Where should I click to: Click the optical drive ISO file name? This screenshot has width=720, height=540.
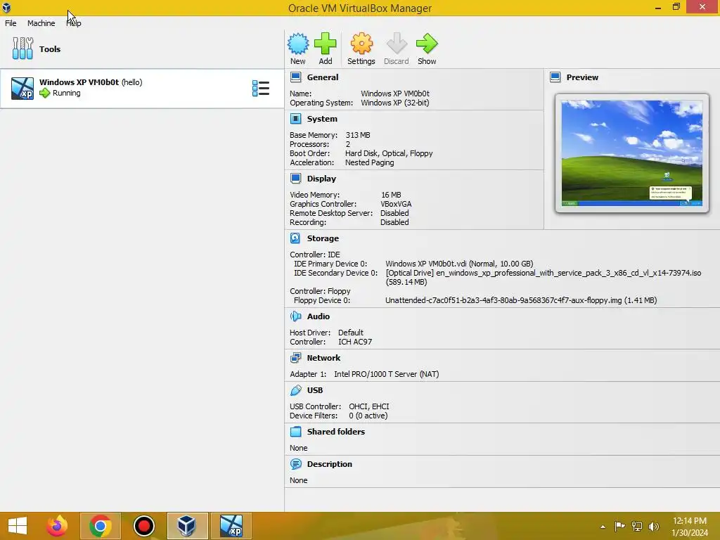(568, 273)
